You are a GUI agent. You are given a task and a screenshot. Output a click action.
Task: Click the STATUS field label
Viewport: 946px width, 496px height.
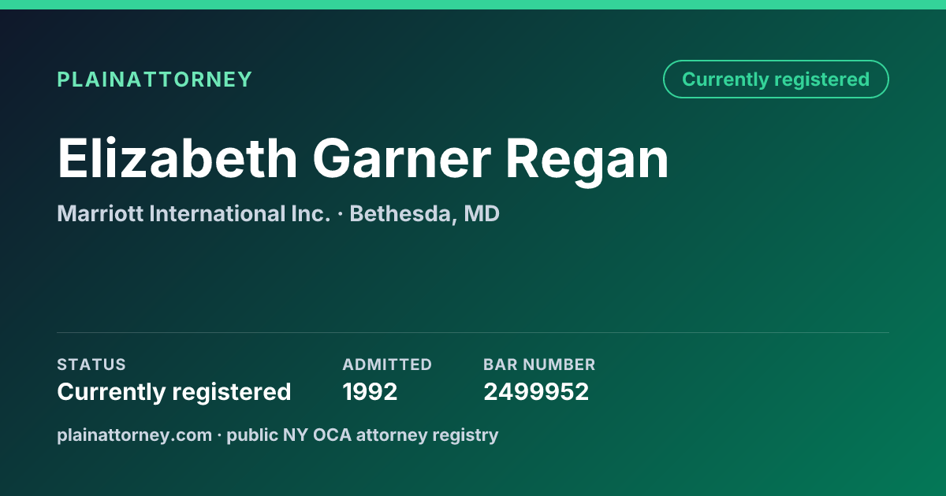[x=91, y=365]
